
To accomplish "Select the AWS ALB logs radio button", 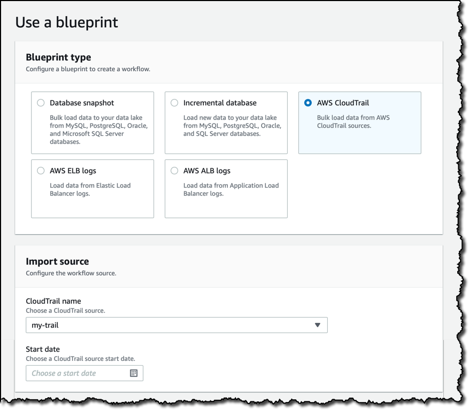I will pos(174,171).
